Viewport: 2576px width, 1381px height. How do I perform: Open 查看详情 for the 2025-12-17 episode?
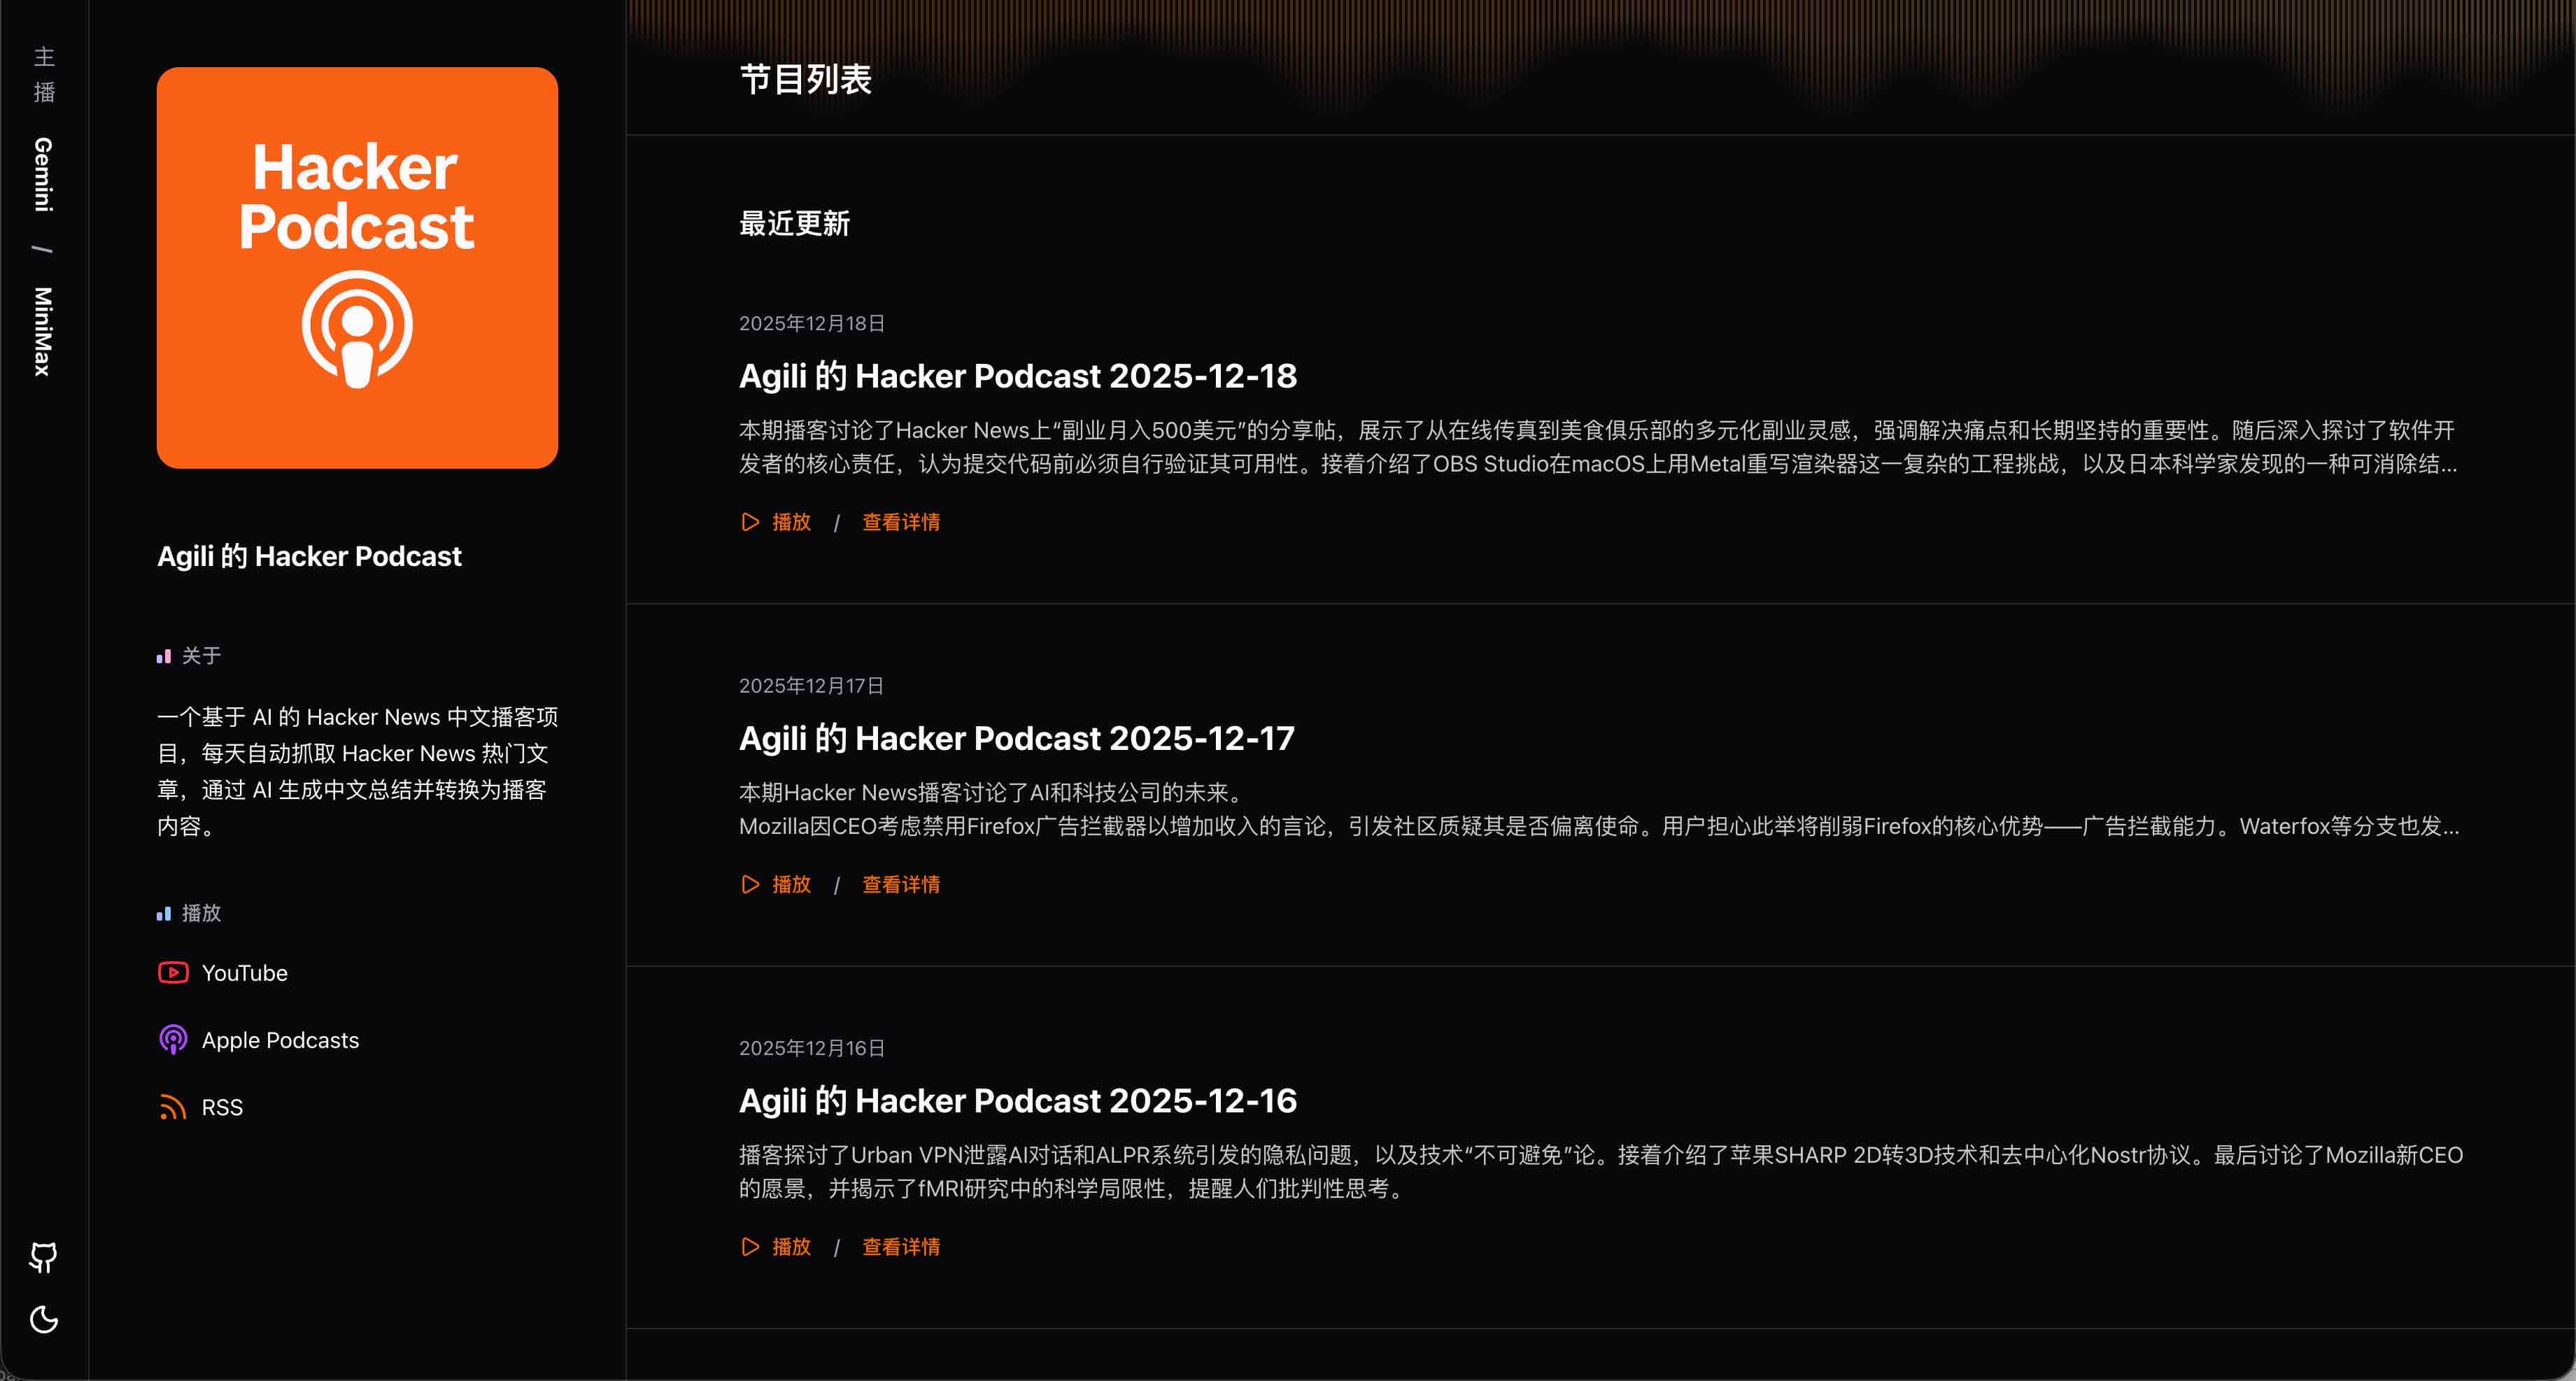(x=900, y=884)
